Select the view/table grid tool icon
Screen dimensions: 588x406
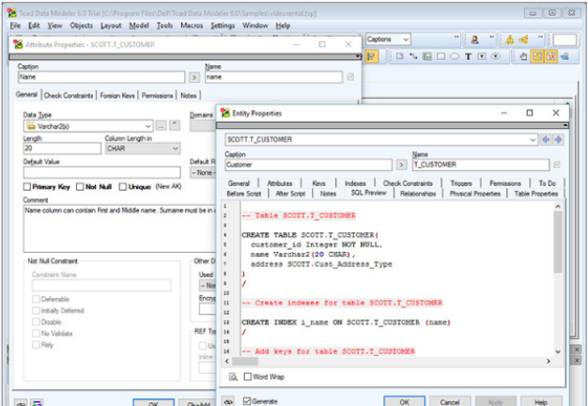(427, 56)
